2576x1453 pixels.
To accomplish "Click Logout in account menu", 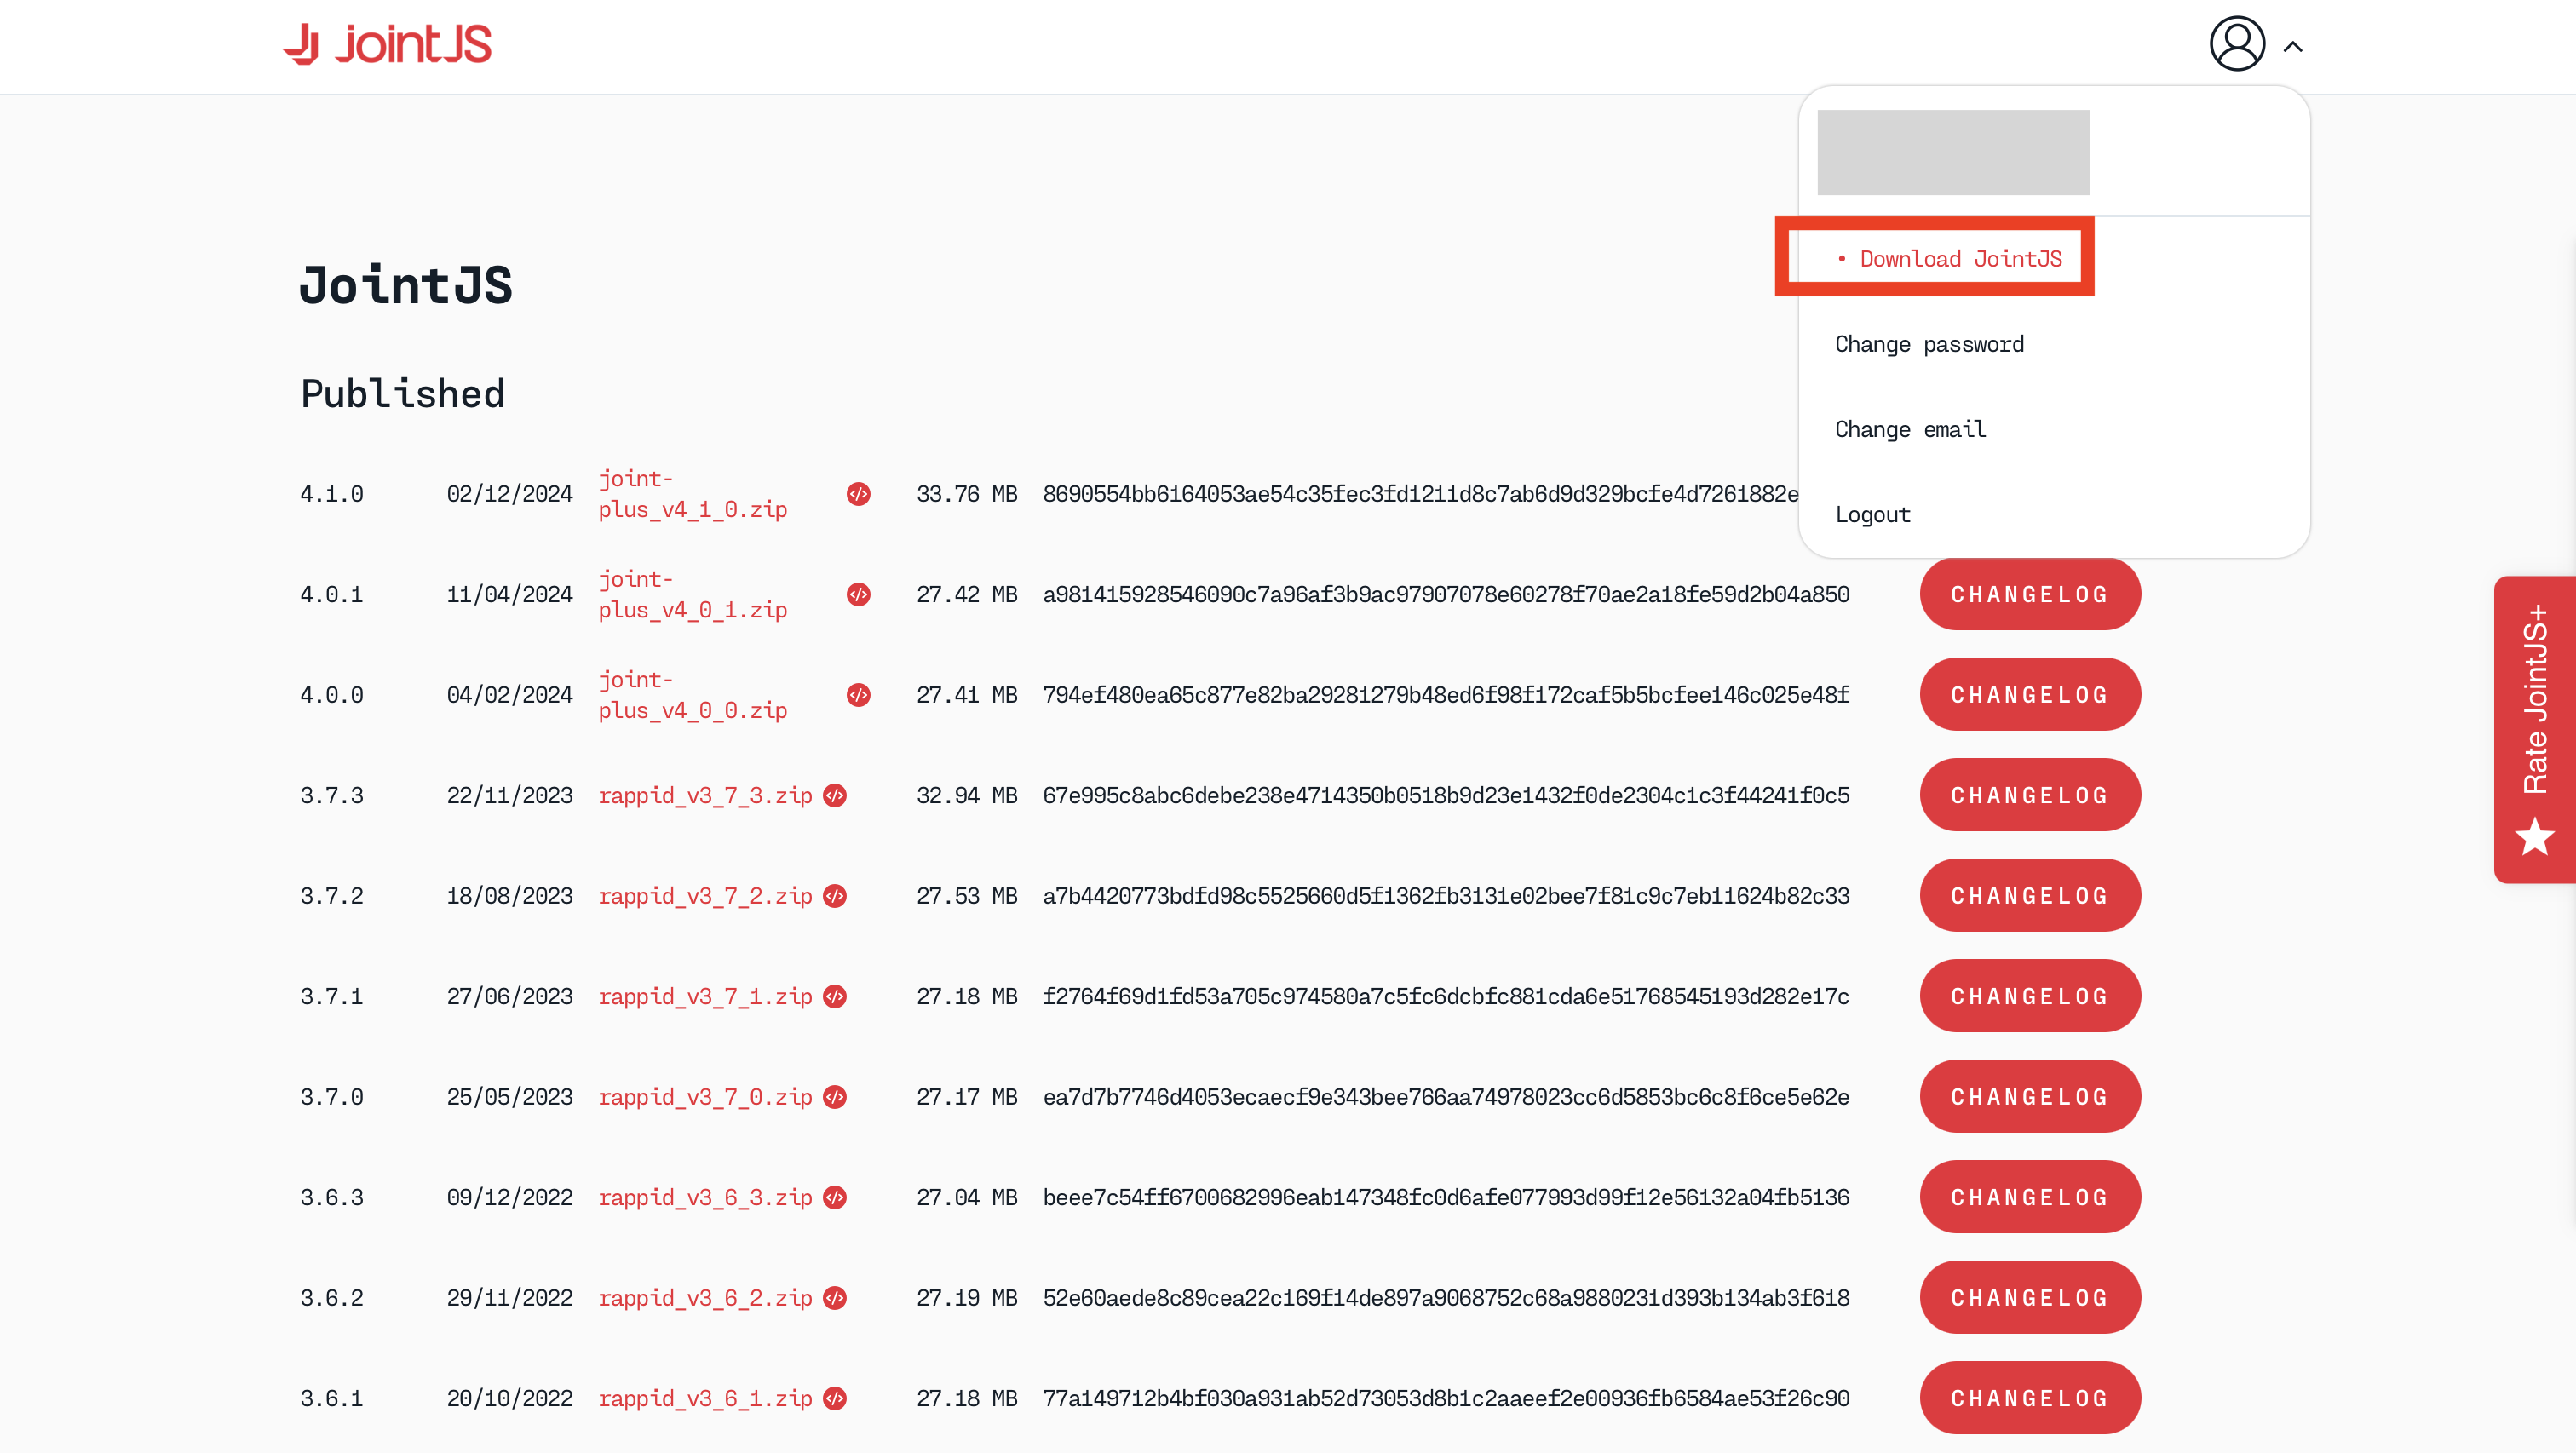I will (x=1872, y=514).
